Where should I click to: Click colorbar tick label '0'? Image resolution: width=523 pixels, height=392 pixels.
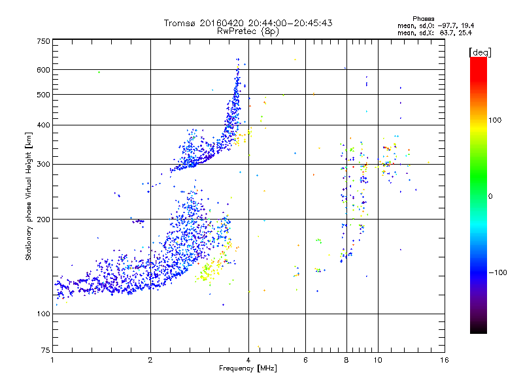[490, 197]
